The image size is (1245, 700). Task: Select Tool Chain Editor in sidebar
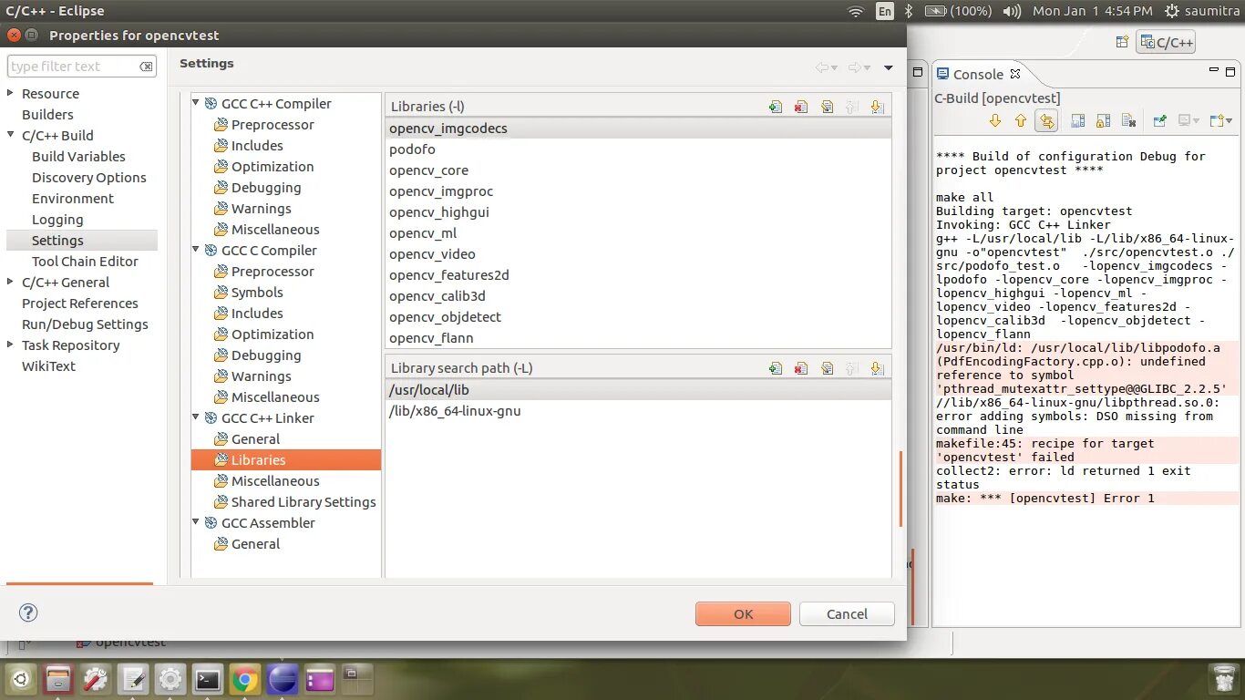tap(85, 262)
